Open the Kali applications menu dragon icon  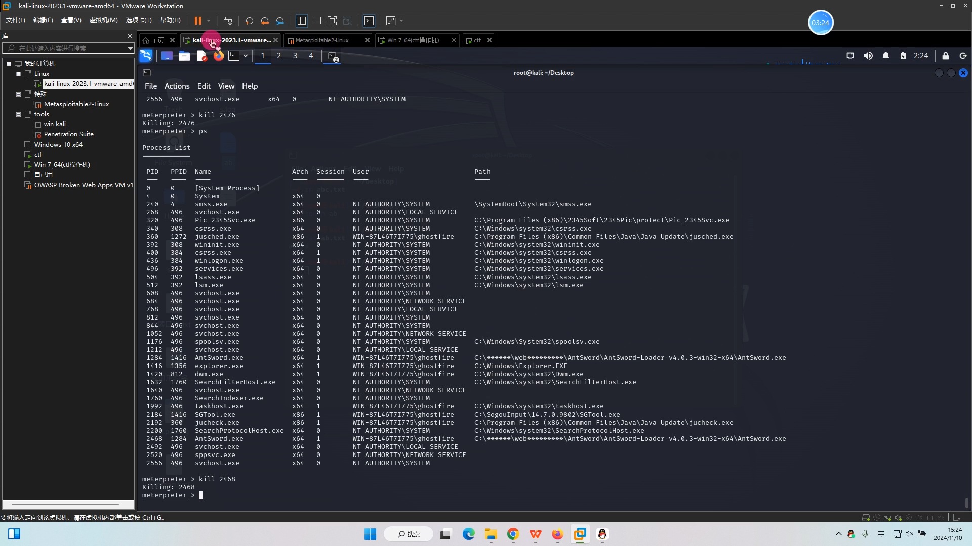point(146,56)
